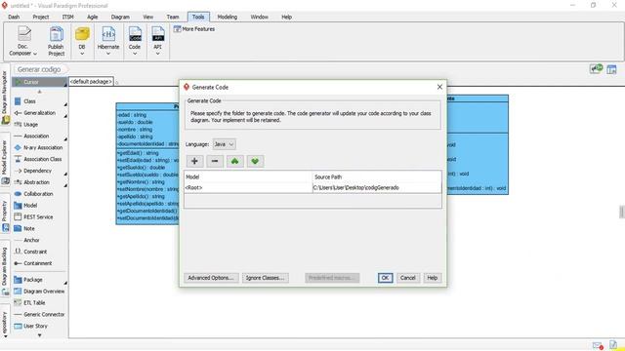Image resolution: width=625 pixels, height=351 pixels.
Task: Select the Class palette tool
Action: [x=29, y=101]
